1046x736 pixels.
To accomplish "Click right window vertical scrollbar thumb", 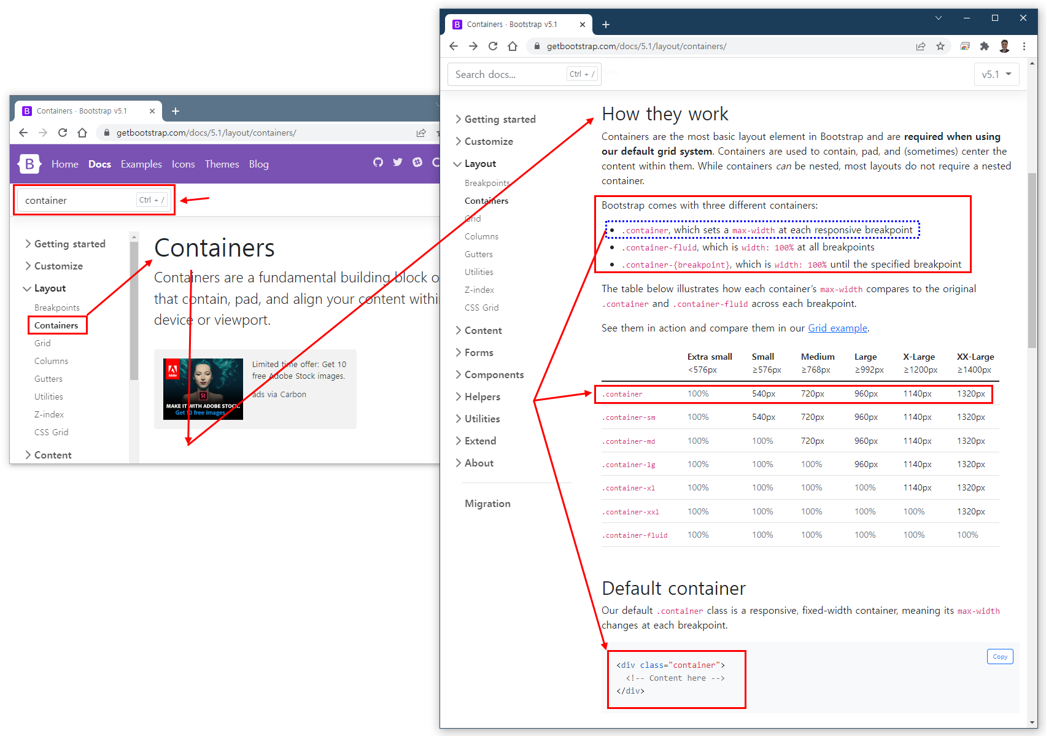I will click(x=1032, y=261).
